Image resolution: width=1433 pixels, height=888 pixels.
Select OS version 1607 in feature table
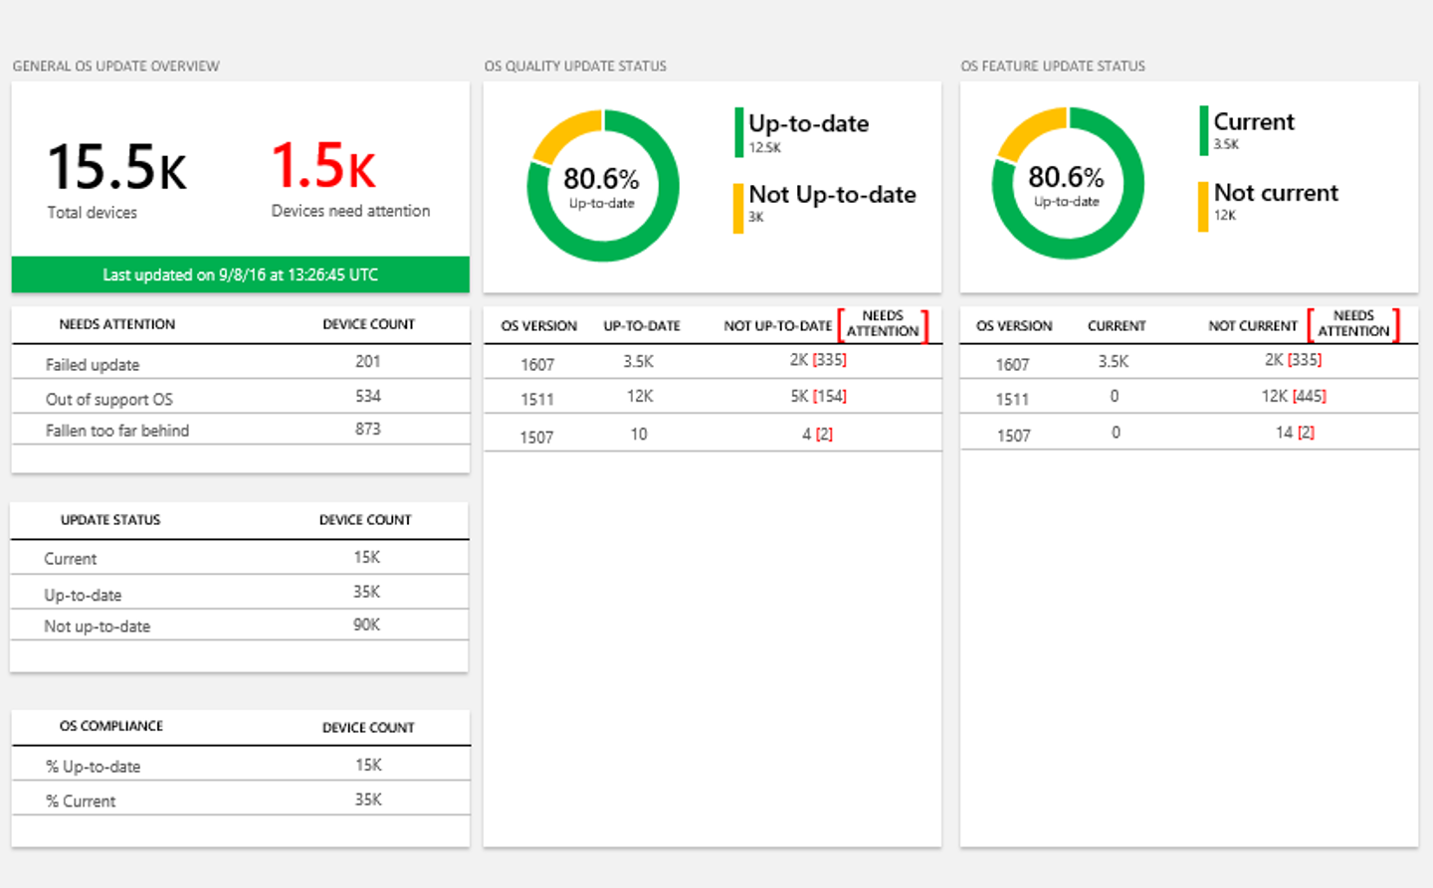point(1012,364)
